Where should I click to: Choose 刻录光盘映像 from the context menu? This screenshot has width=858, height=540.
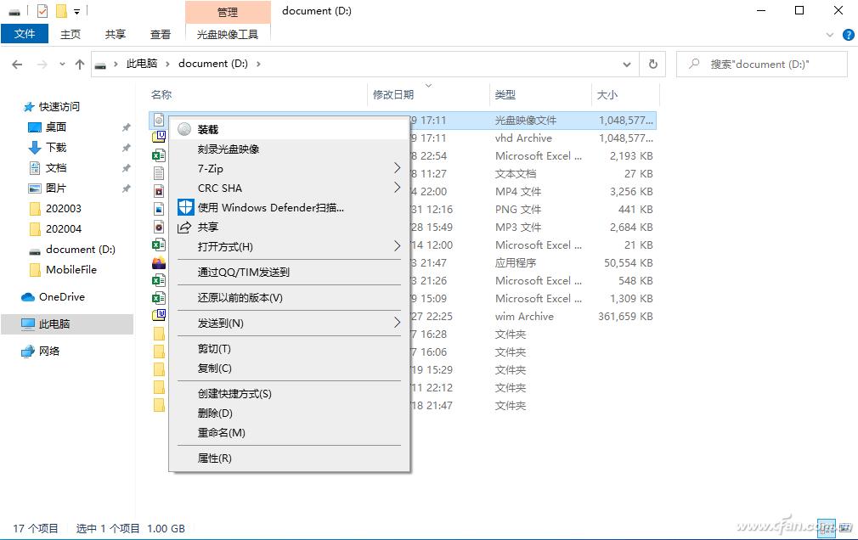point(229,149)
